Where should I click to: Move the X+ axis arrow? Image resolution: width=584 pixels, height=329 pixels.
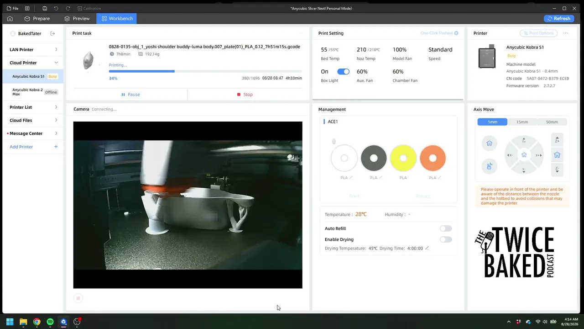pos(538,155)
